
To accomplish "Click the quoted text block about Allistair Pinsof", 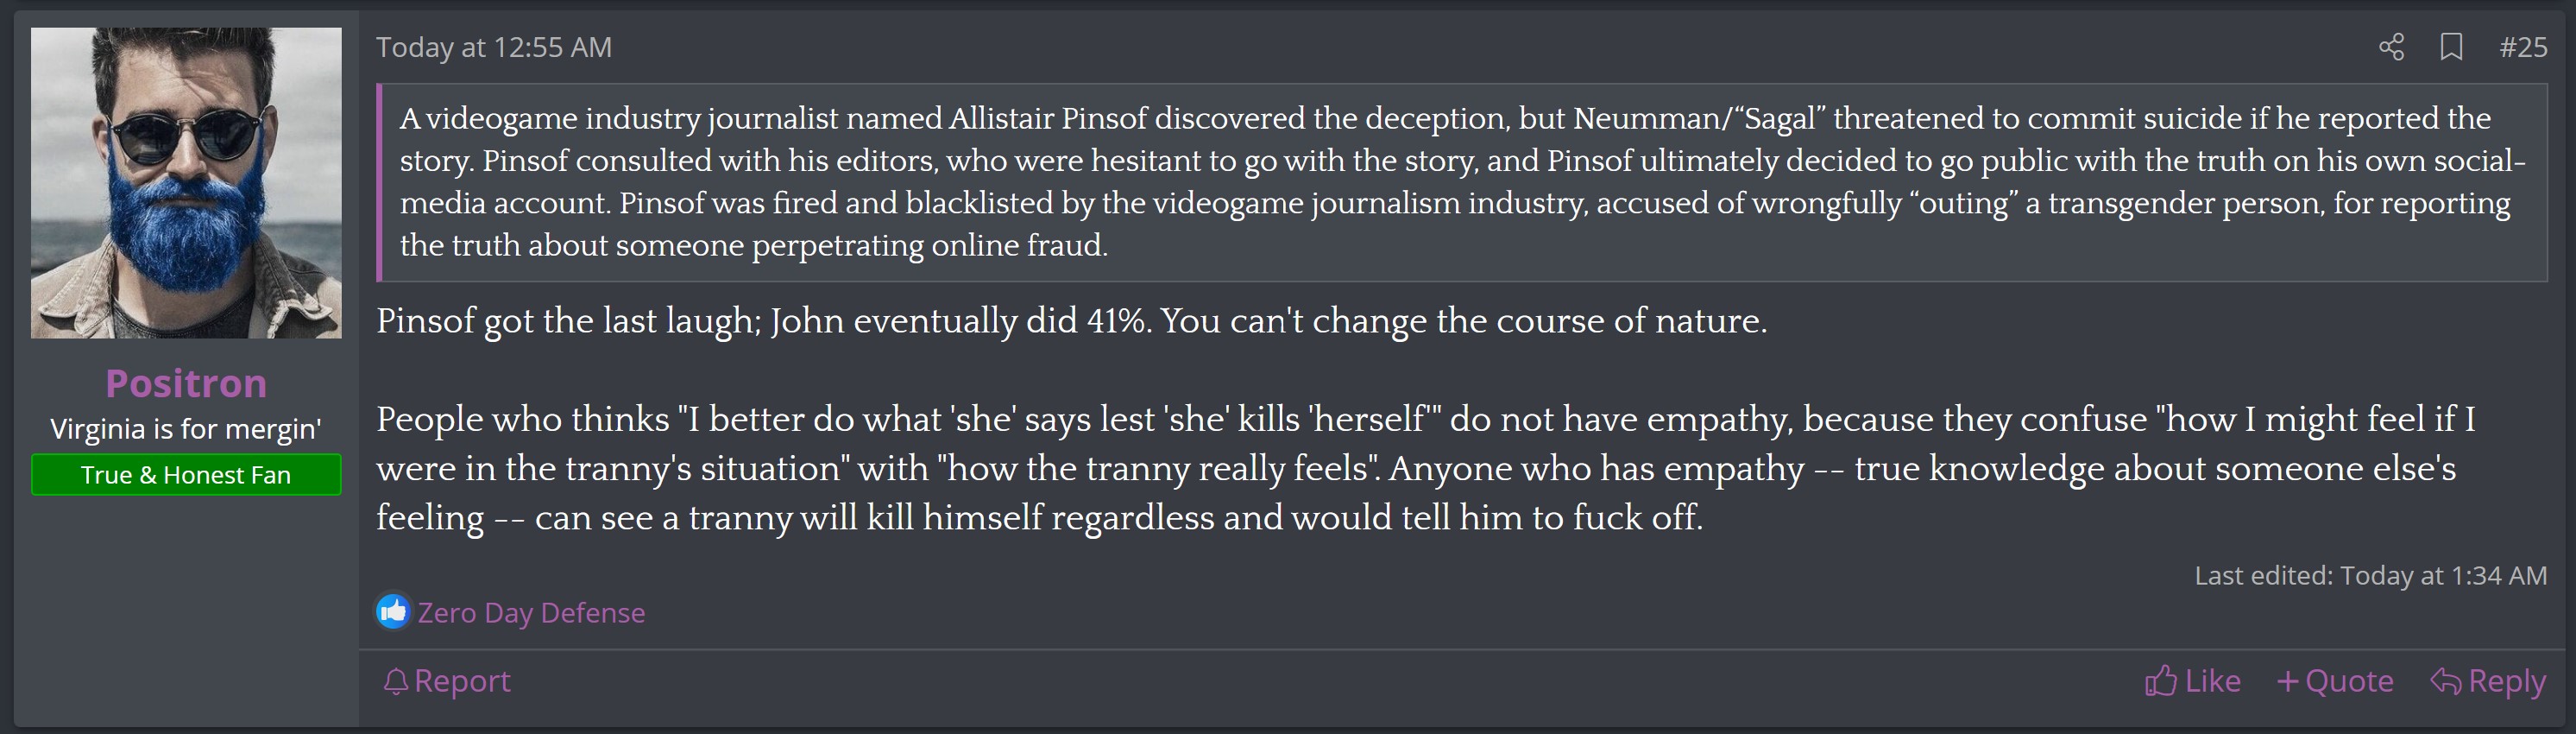I will point(1460,182).
